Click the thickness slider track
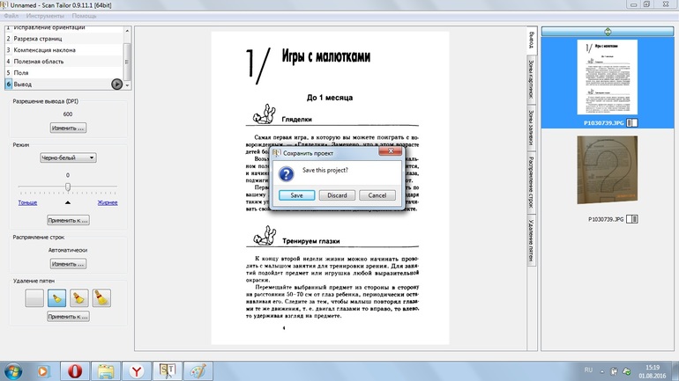The width and height of the screenshot is (679, 381). click(x=68, y=190)
